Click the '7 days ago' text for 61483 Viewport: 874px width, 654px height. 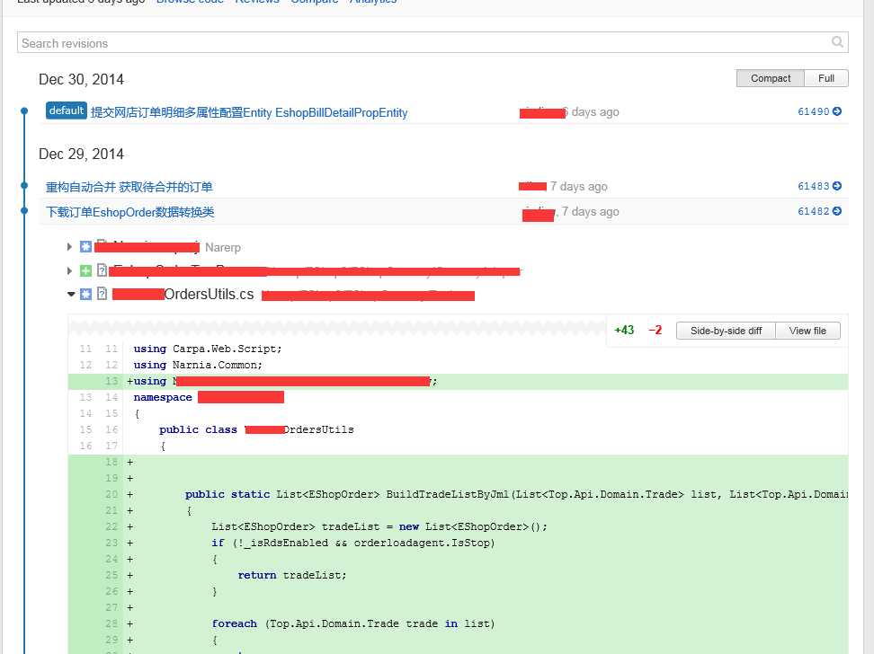(x=578, y=187)
